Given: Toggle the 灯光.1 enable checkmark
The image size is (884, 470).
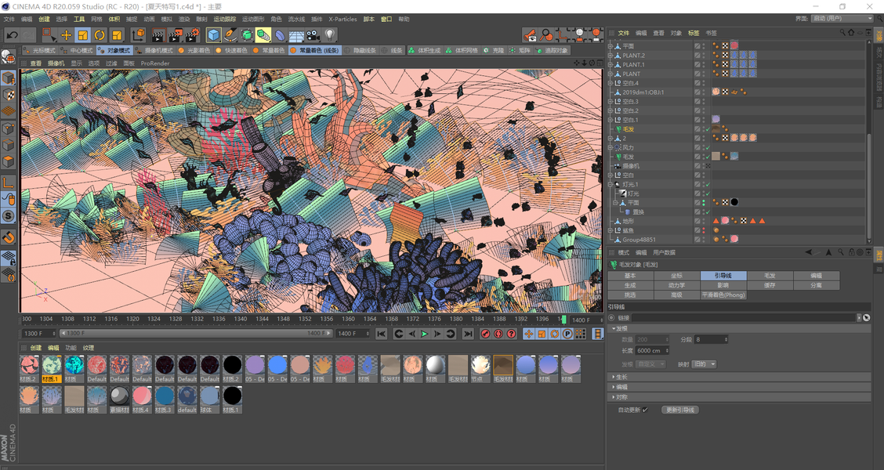Looking at the screenshot, I should (x=708, y=184).
